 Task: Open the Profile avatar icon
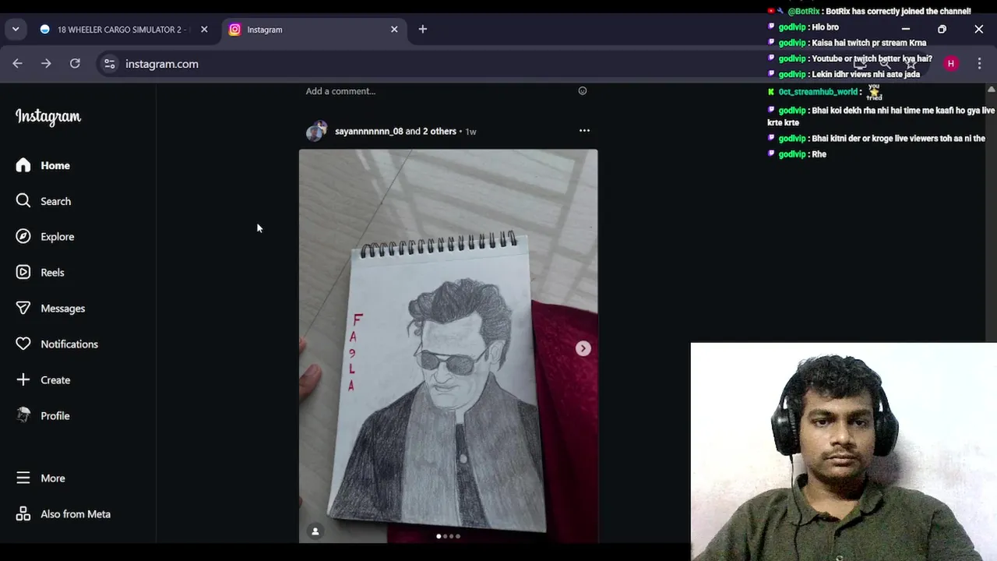(23, 415)
